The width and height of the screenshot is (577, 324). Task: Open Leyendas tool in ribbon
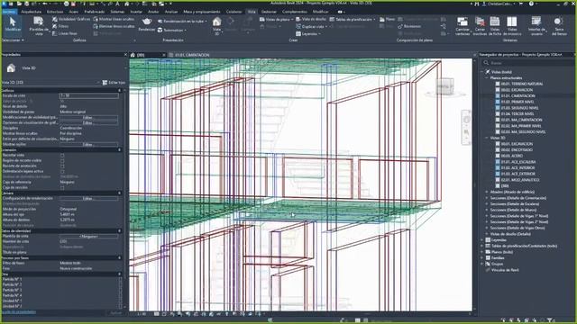pos(308,34)
